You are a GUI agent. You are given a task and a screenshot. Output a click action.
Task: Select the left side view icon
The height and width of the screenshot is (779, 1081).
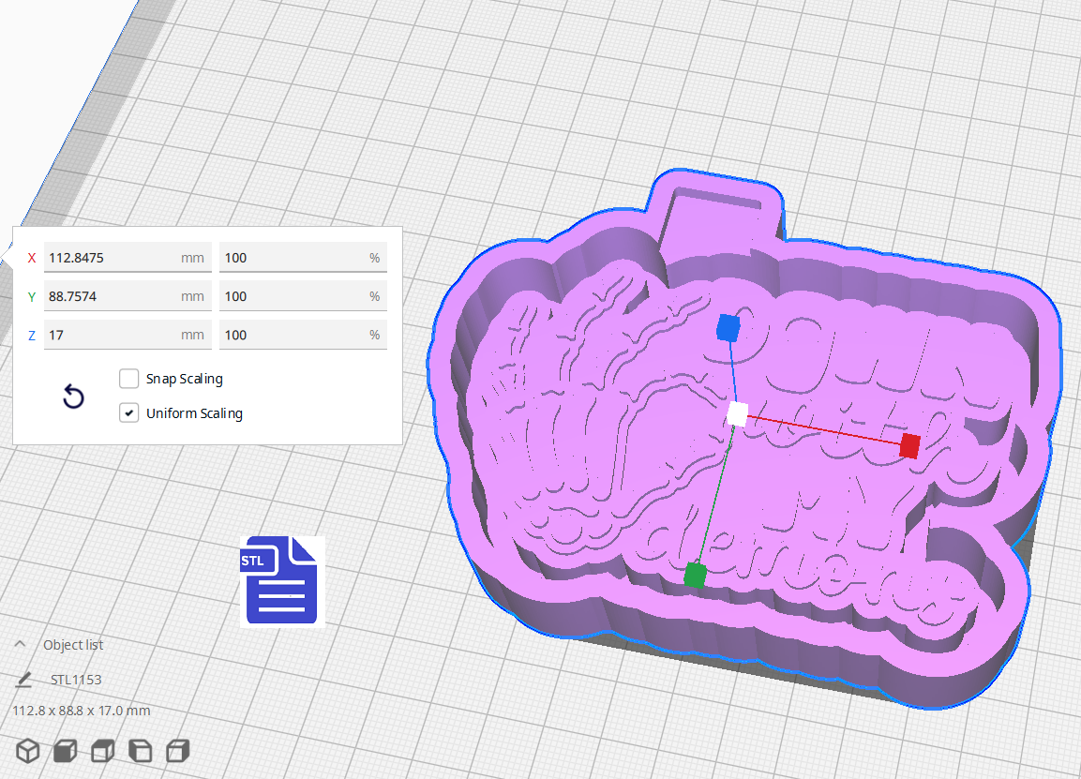[140, 750]
